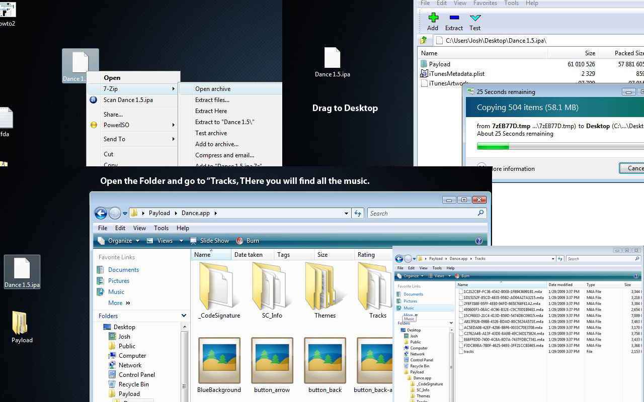The image size is (644, 402).
Task: Open the Tools menu in Dance.app window
Action: (161, 228)
